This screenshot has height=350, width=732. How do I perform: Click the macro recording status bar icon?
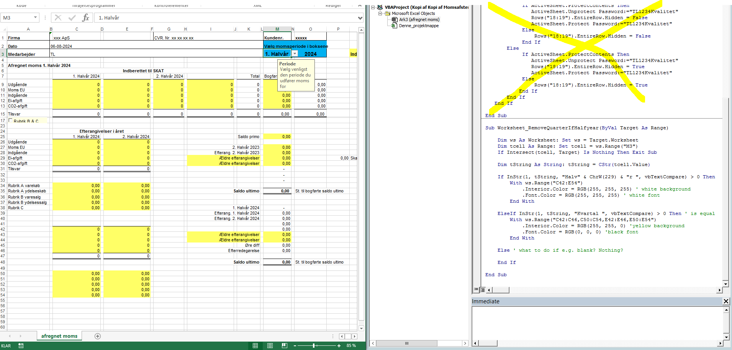pyautogui.click(x=21, y=346)
